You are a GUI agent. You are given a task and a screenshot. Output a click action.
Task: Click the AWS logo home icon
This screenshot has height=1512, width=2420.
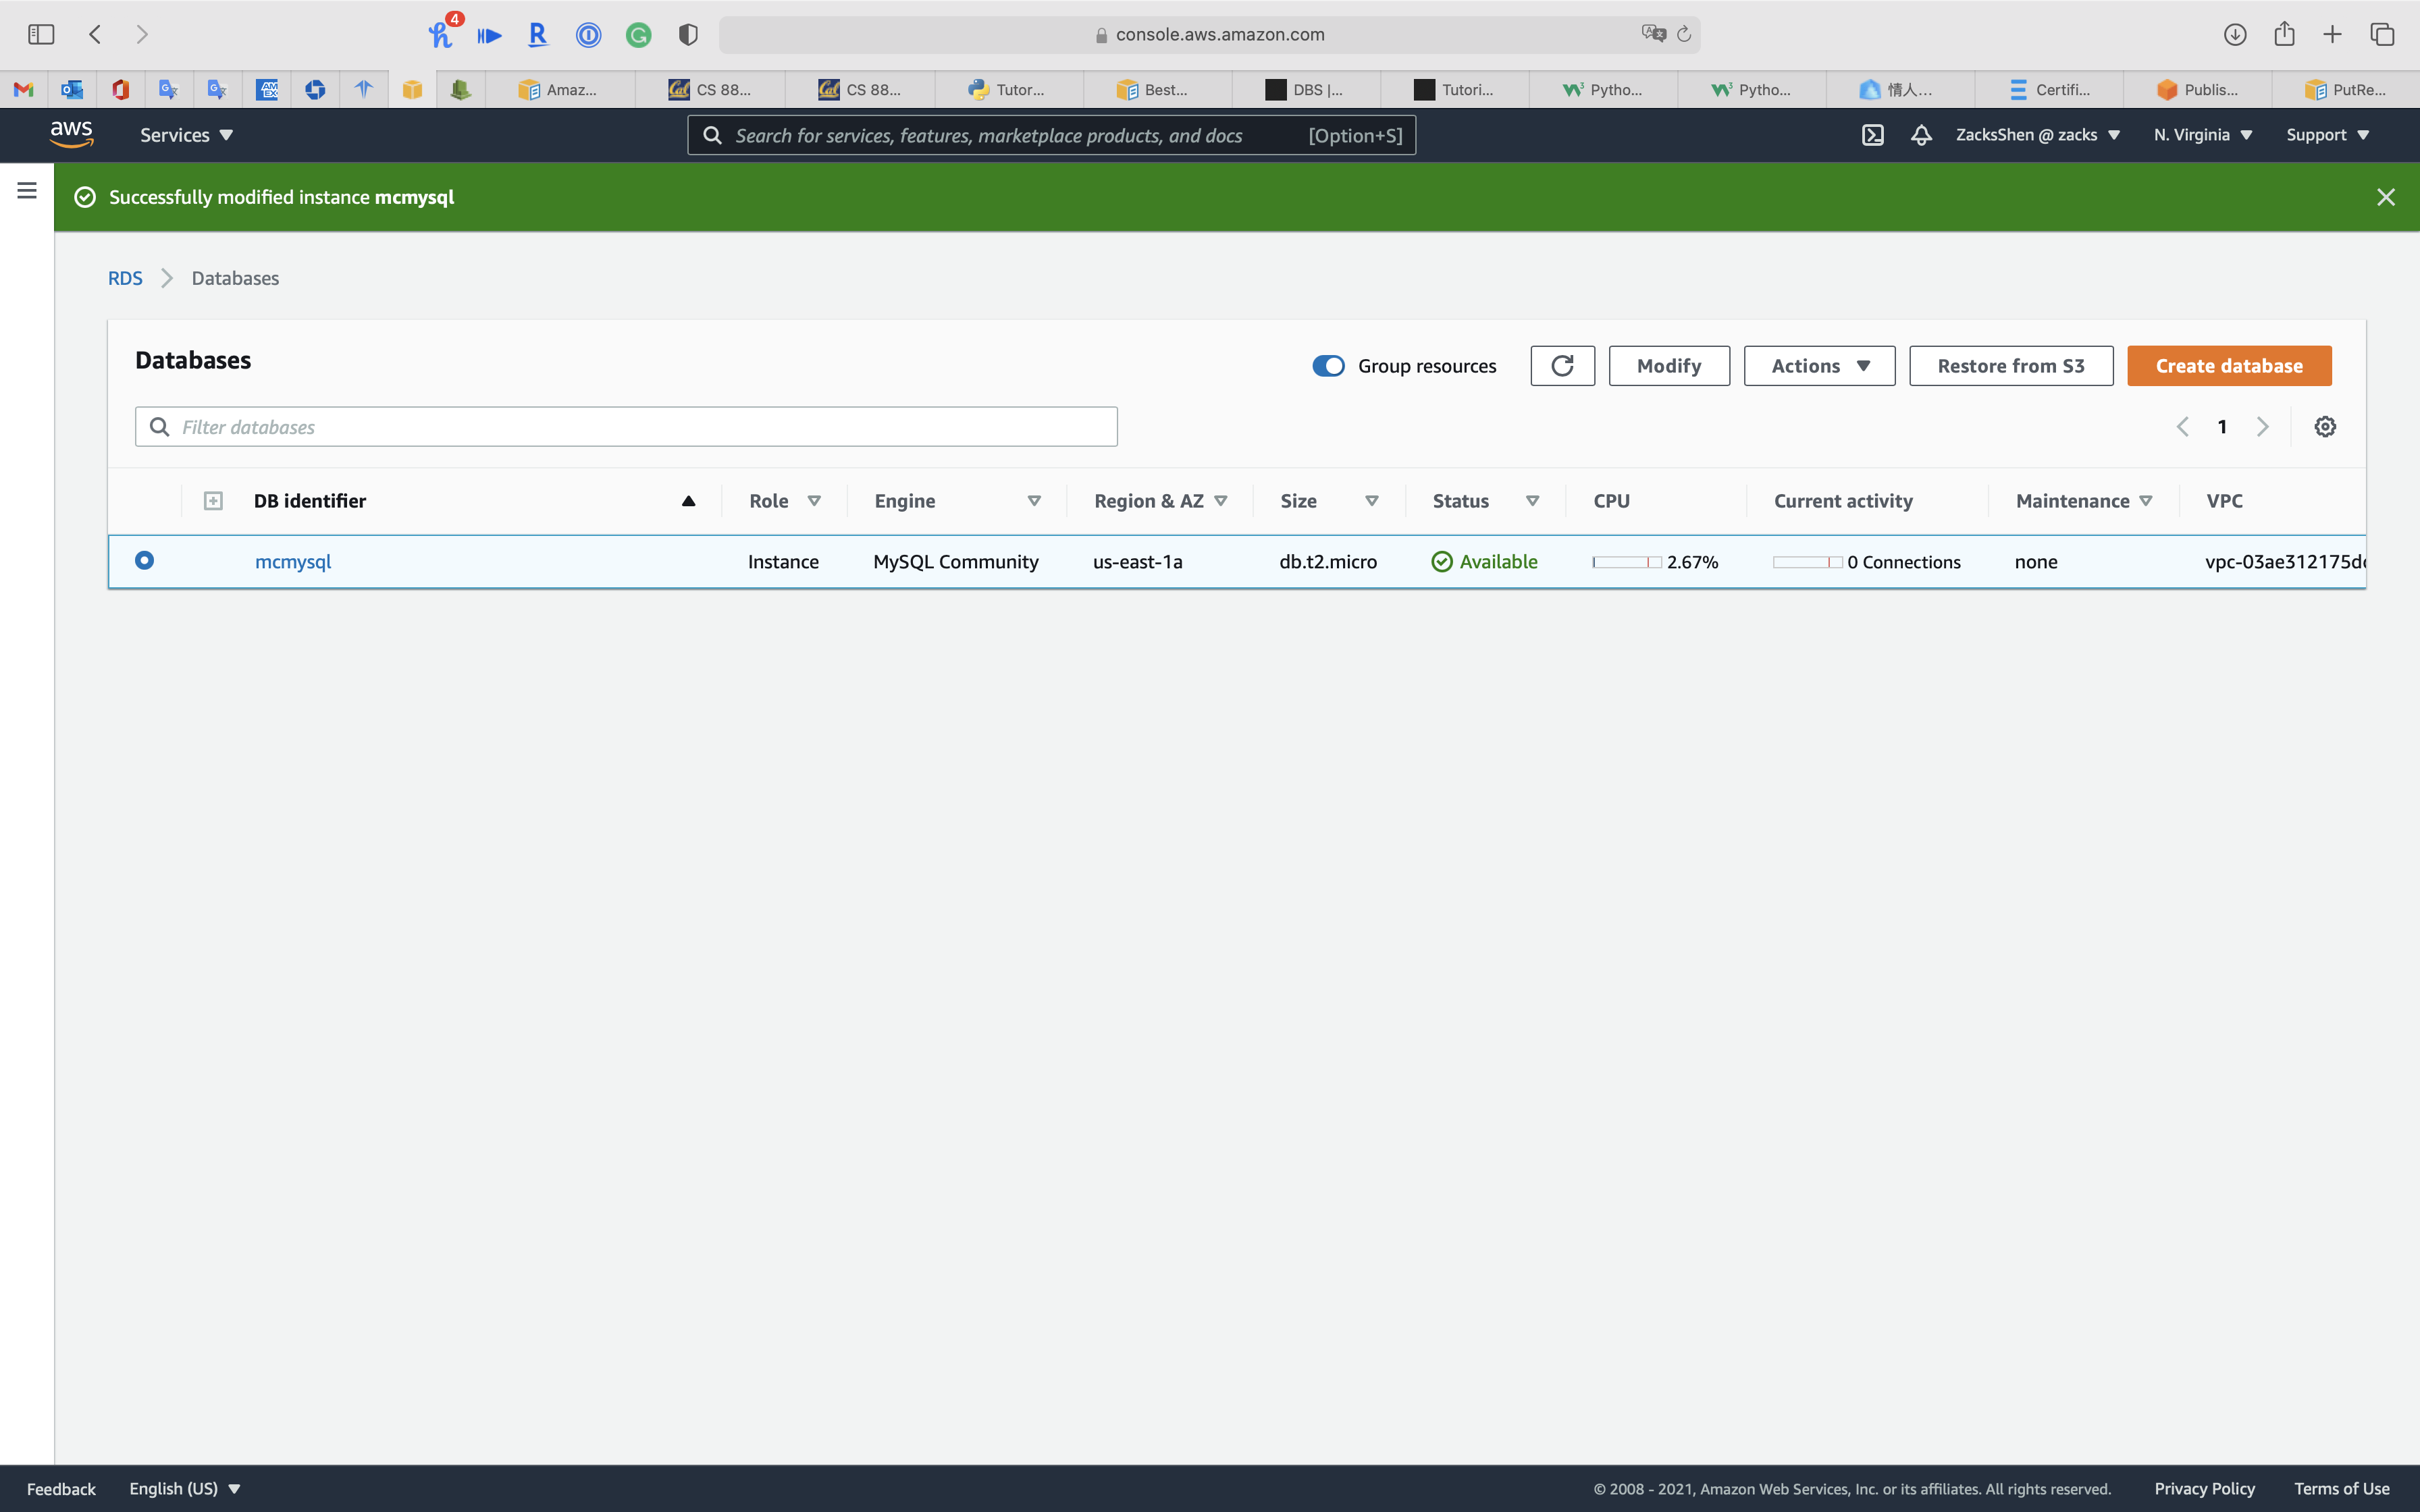click(x=72, y=134)
